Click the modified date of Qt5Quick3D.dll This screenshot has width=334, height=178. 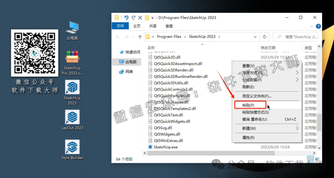click(x=275, y=57)
